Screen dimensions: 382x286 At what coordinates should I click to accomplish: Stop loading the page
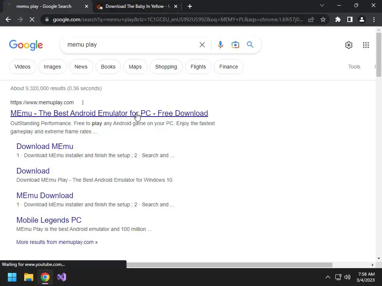click(32, 19)
